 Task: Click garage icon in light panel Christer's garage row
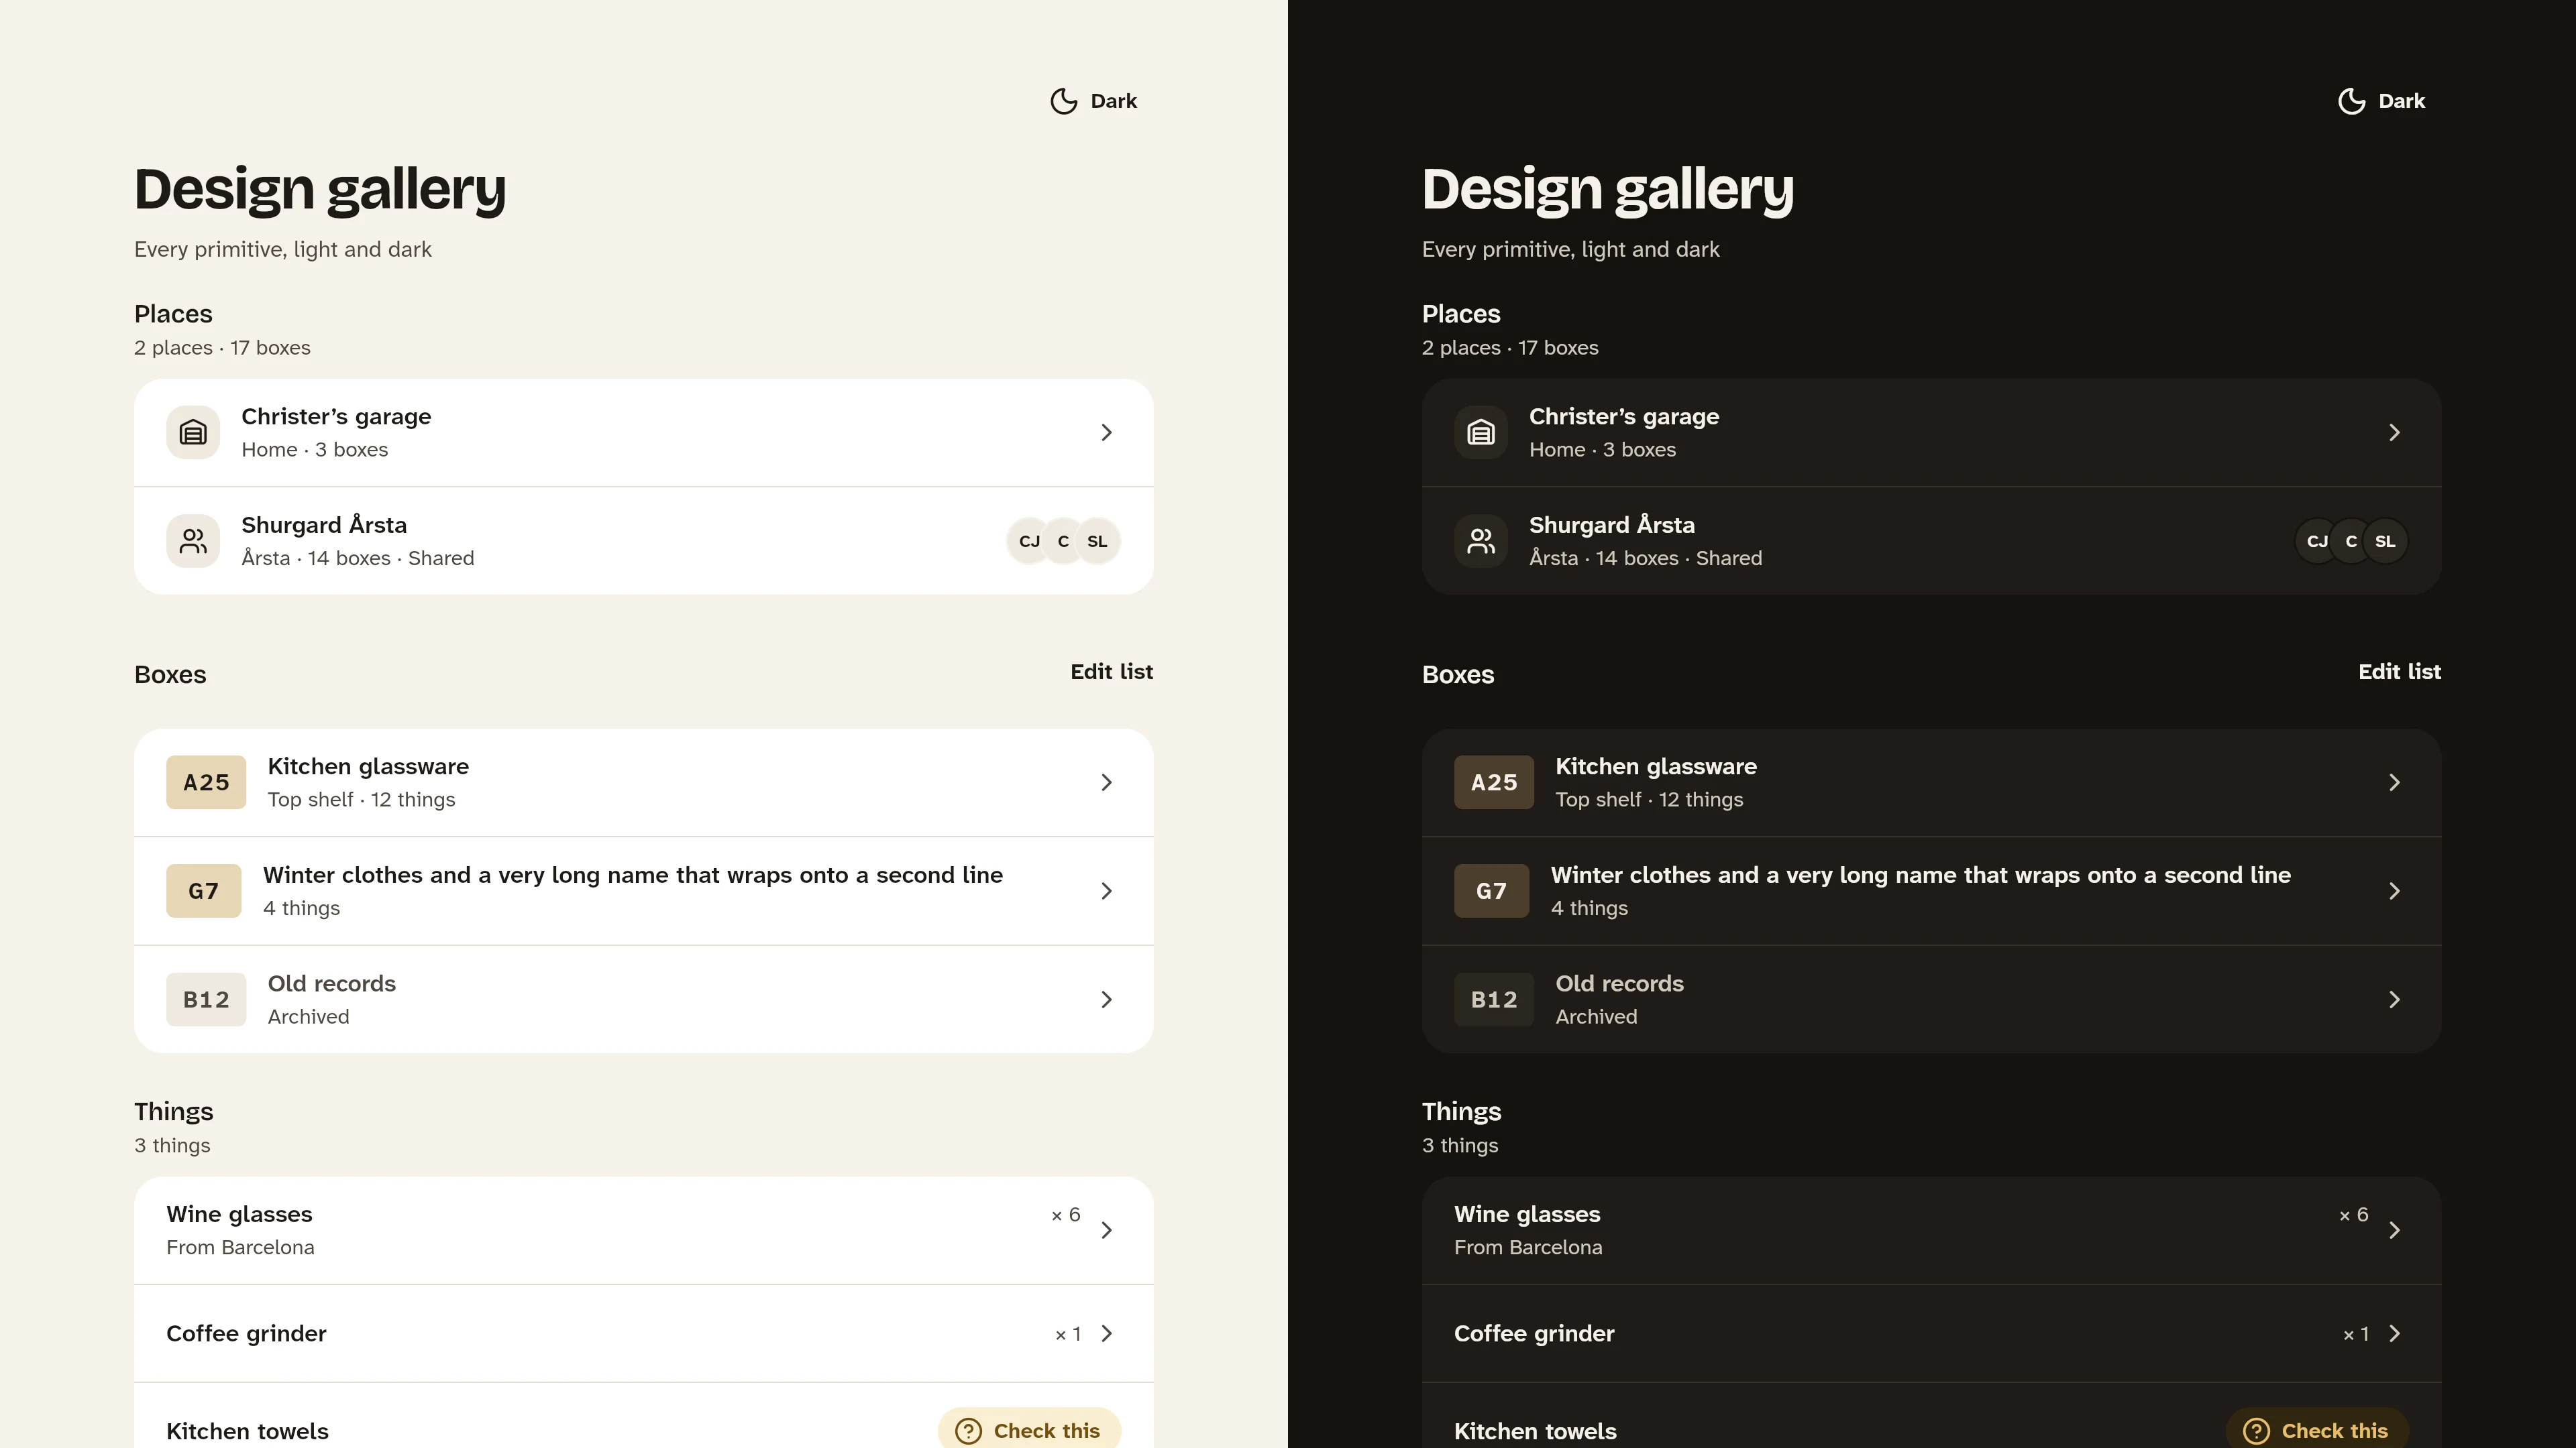click(193, 432)
